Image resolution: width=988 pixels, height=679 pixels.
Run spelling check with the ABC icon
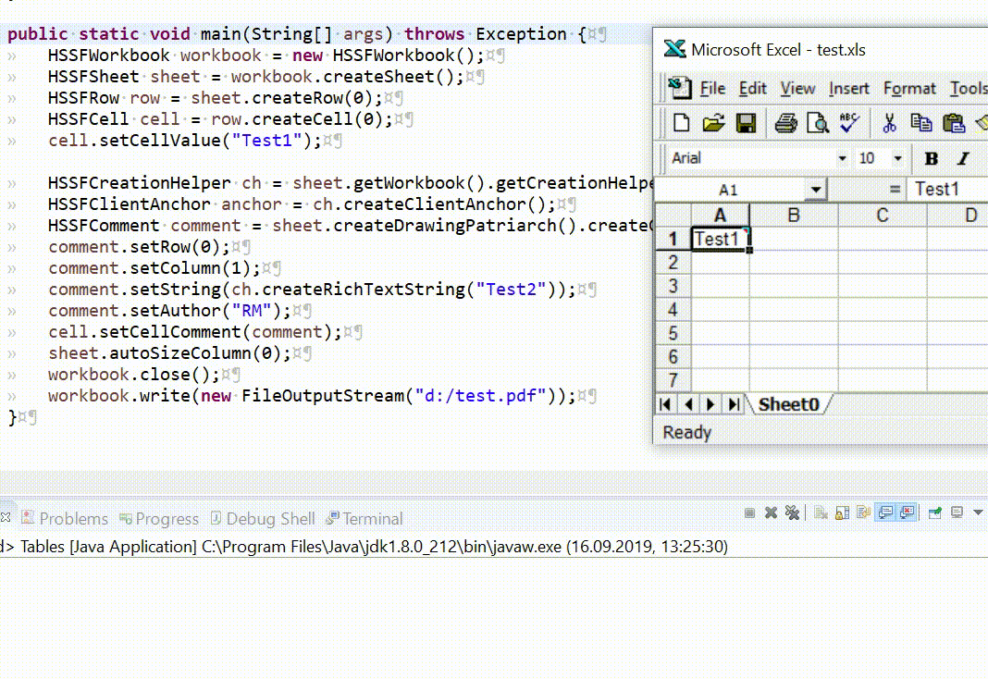(847, 122)
